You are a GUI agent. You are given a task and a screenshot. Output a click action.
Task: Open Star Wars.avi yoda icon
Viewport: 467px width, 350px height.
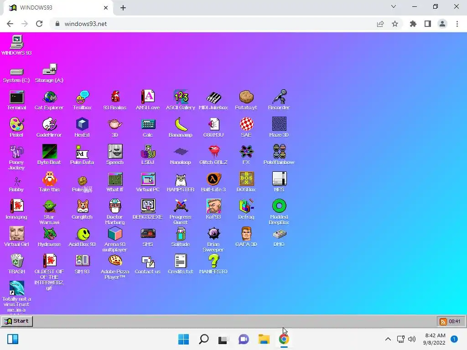[x=49, y=212]
